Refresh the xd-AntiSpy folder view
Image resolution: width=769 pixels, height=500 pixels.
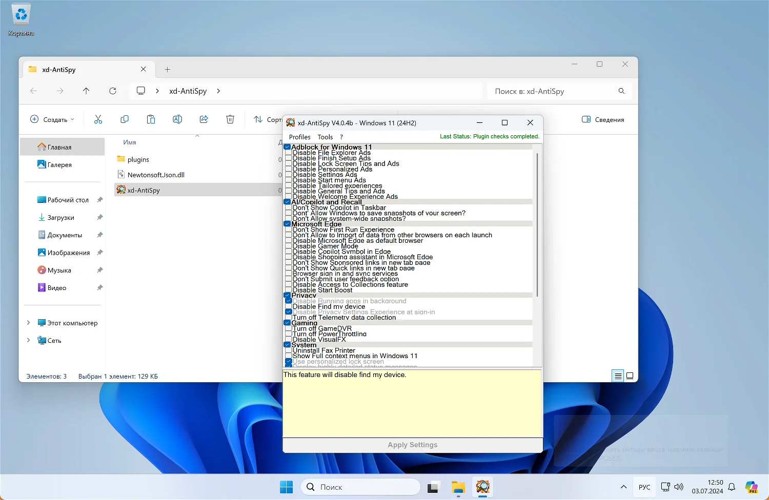[x=113, y=91]
